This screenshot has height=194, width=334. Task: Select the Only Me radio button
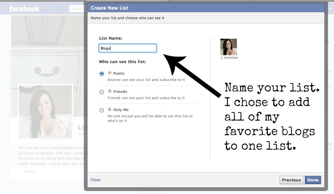(x=102, y=110)
